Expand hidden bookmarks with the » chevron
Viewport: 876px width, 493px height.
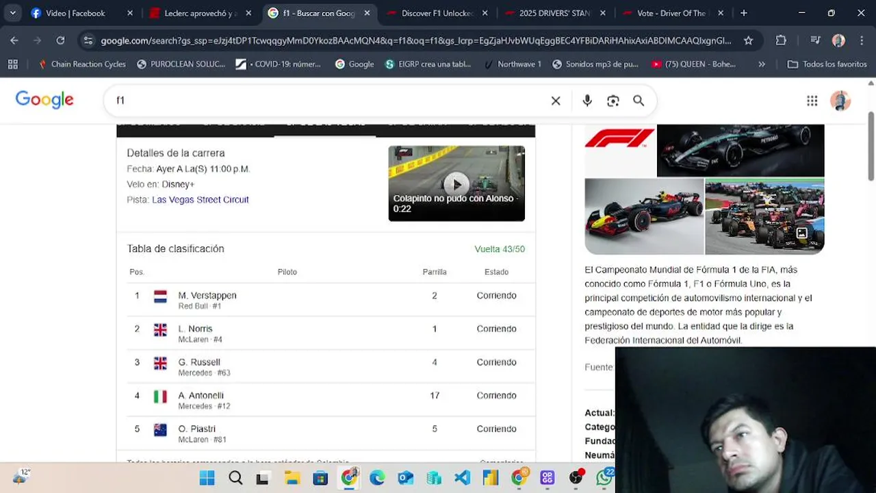tap(762, 64)
